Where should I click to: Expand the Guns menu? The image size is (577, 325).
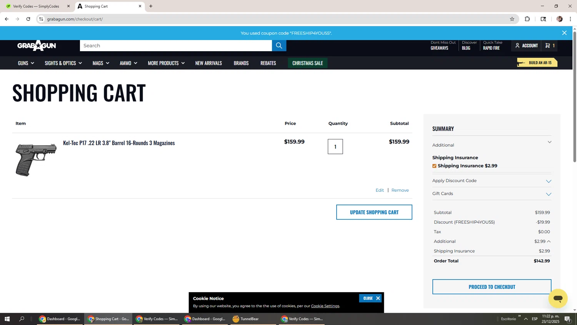pyautogui.click(x=26, y=63)
